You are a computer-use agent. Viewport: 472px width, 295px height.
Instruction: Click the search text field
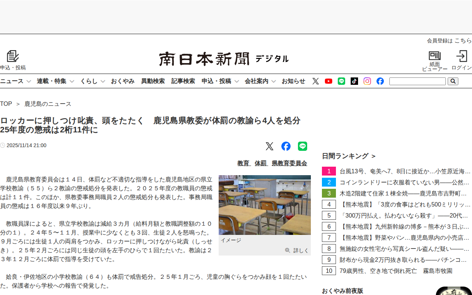click(x=417, y=81)
